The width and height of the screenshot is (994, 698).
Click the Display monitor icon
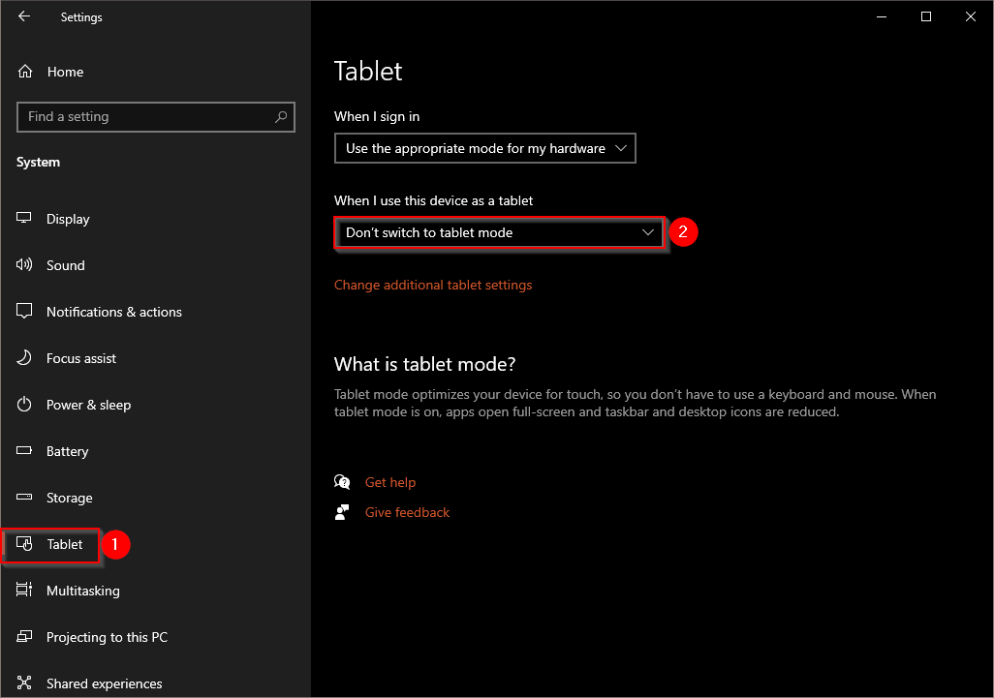[25, 219]
